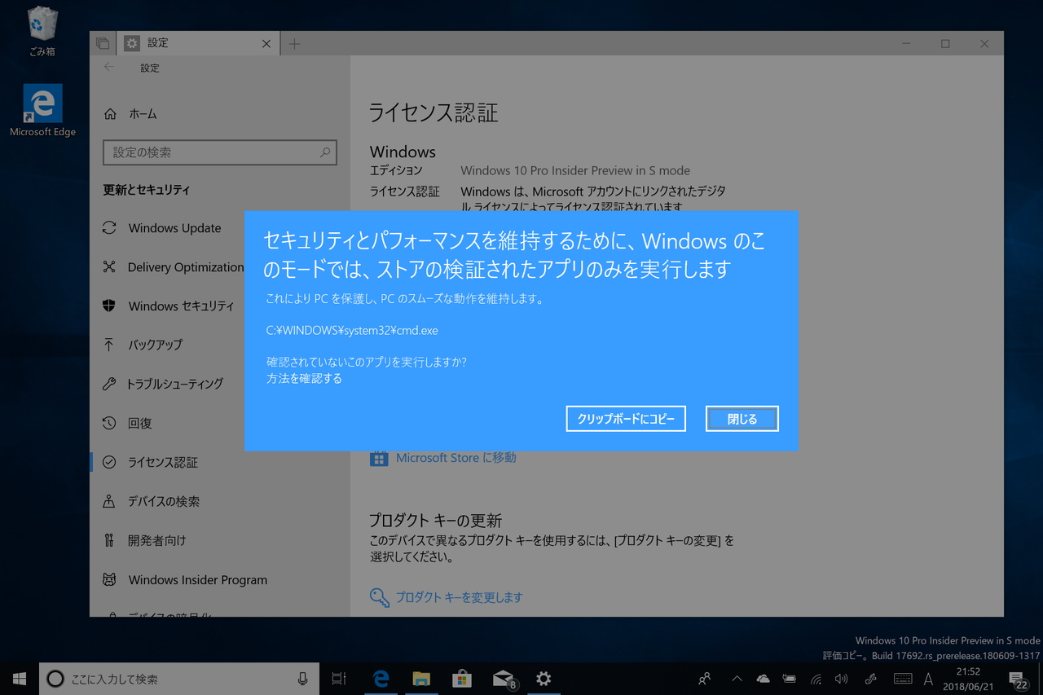Click the back arrow in Settings
This screenshot has width=1043, height=695.
pyautogui.click(x=109, y=68)
